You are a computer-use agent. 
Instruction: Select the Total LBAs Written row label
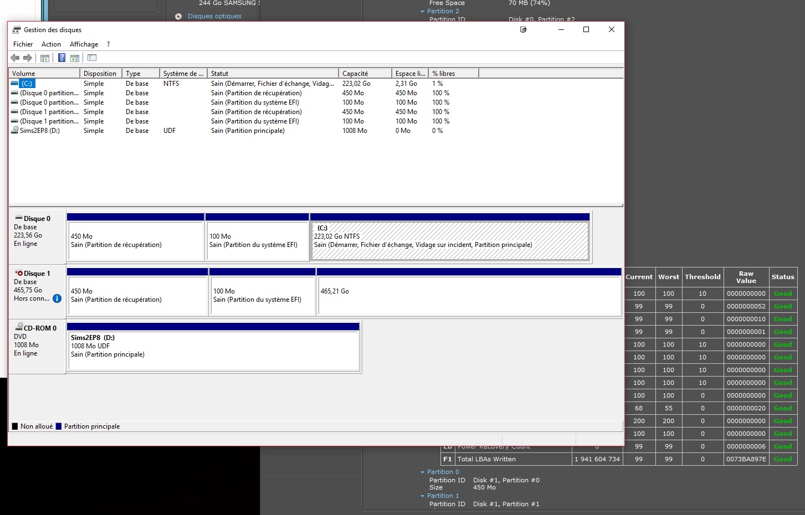point(486,459)
